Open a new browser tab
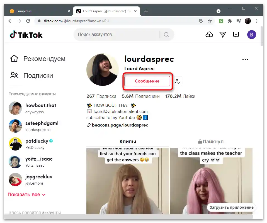267x223 pixels. pos(146,11)
